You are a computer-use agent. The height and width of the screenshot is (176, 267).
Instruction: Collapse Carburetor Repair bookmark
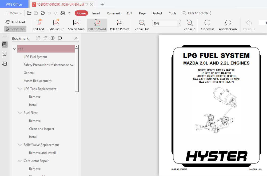tap(20, 161)
